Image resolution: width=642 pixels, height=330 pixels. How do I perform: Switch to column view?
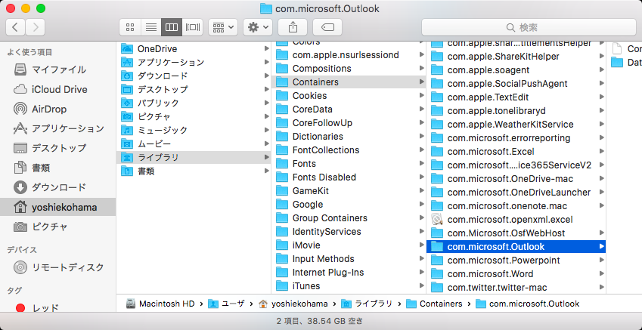coord(172,27)
